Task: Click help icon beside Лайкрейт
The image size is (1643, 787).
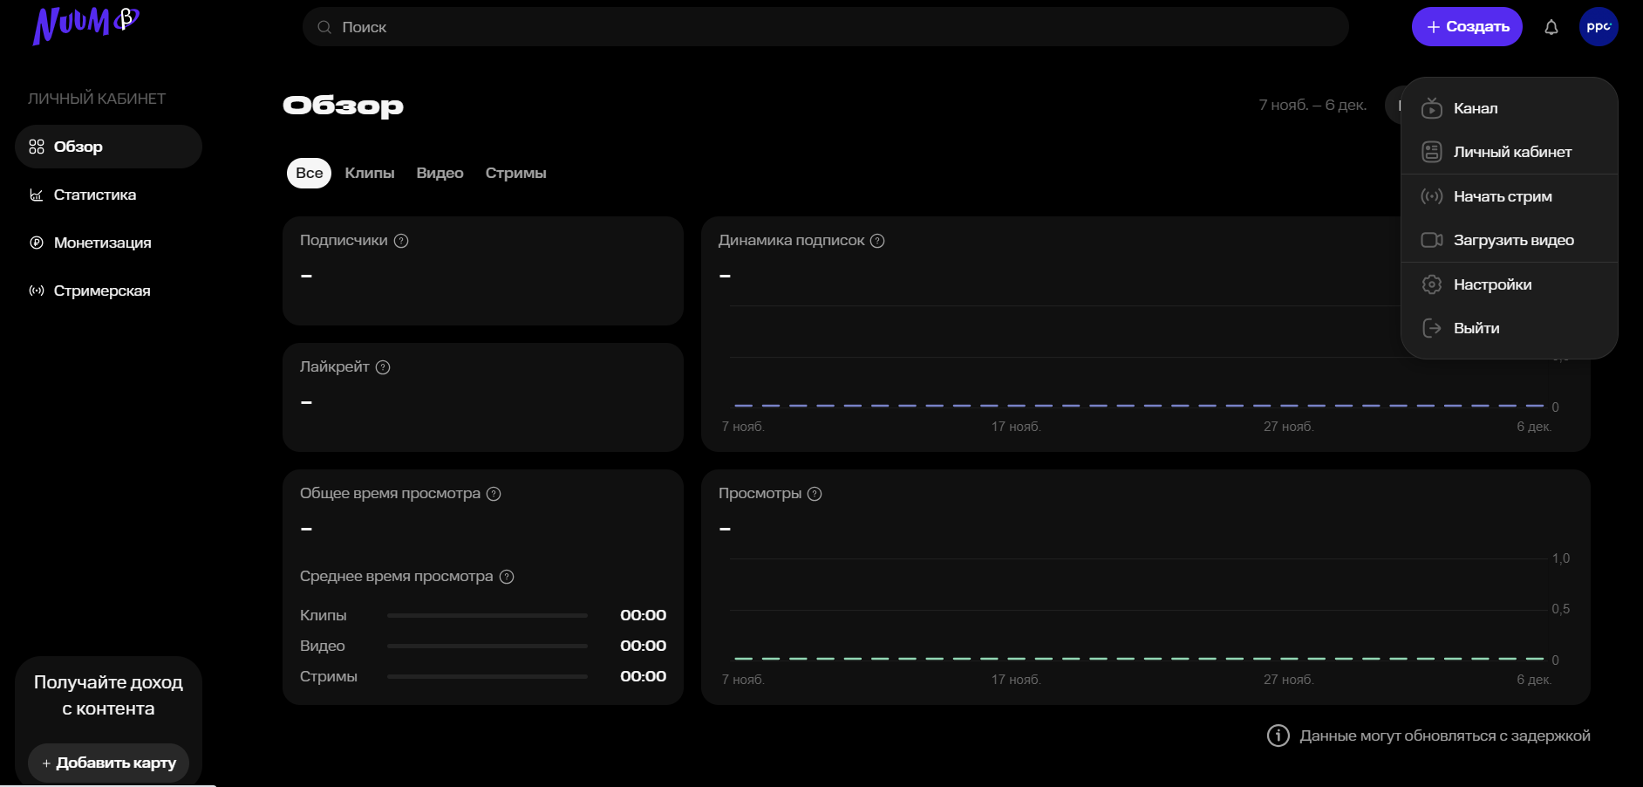Action: pyautogui.click(x=383, y=367)
